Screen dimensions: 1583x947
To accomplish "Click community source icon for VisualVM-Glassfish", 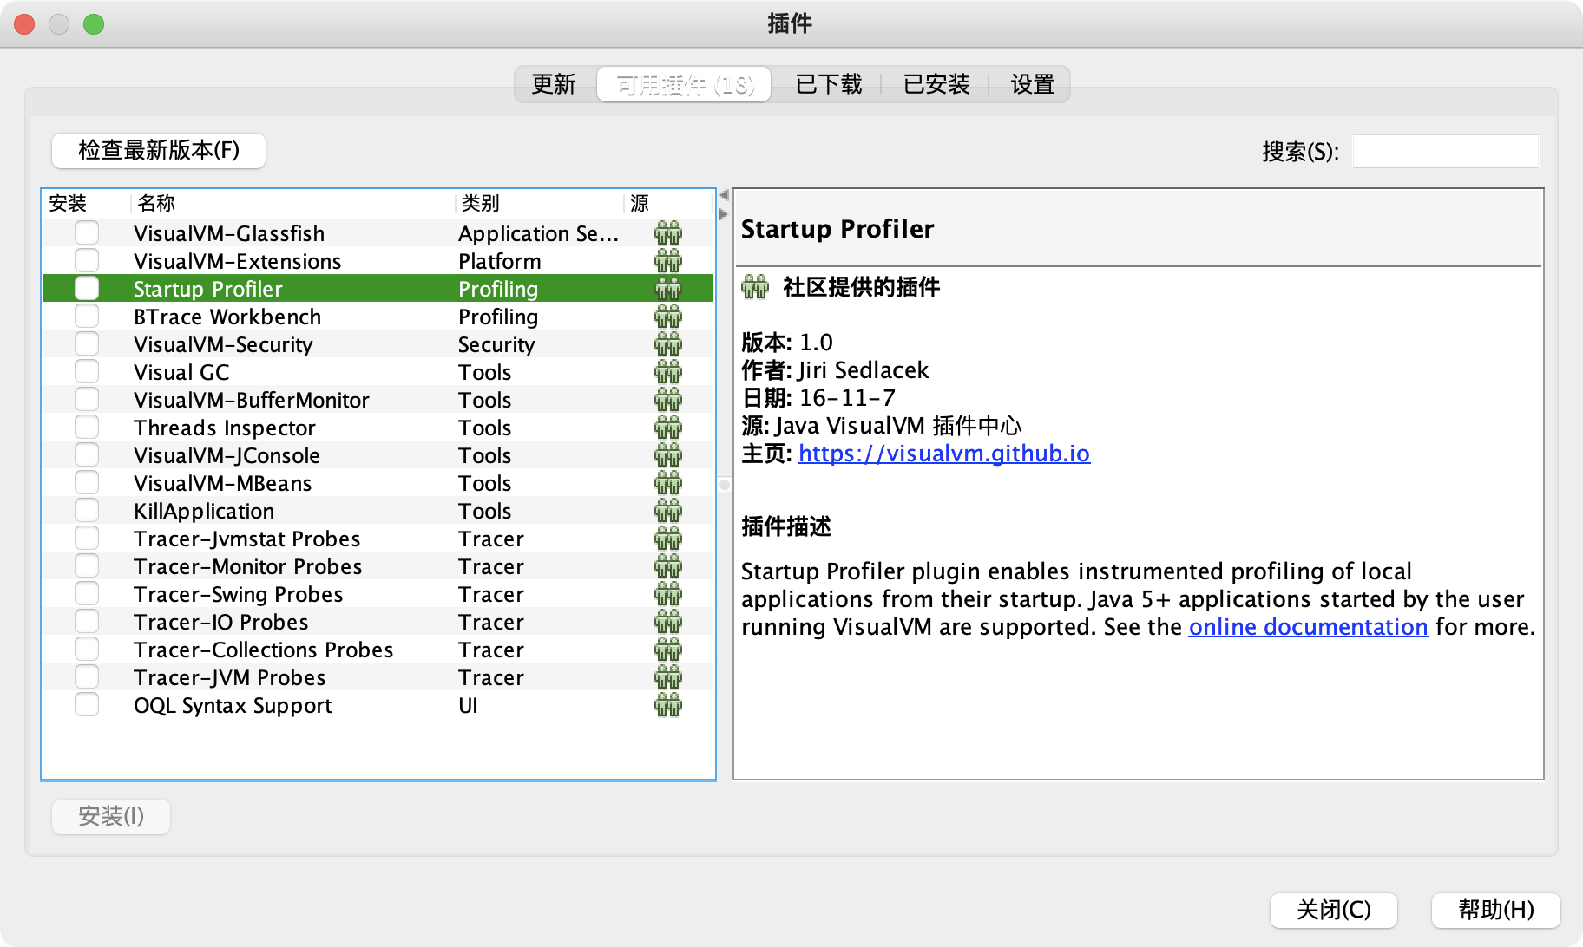I will click(667, 233).
